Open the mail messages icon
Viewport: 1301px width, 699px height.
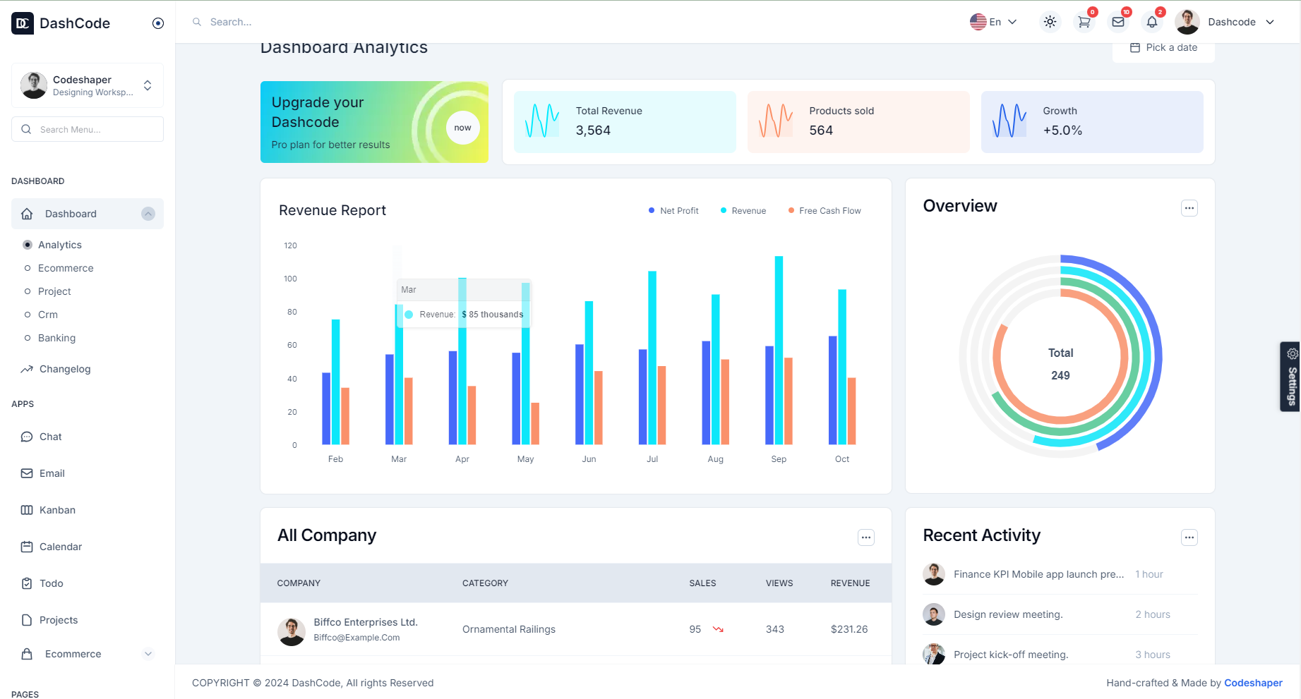click(1118, 22)
